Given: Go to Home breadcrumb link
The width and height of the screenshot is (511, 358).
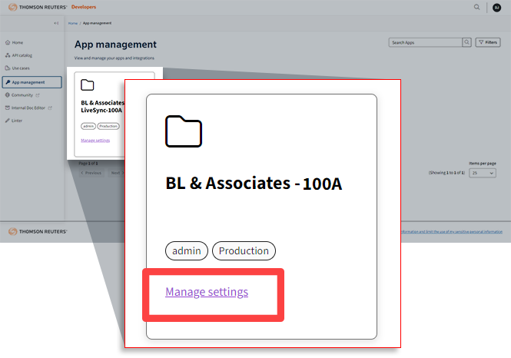Looking at the screenshot, I should point(73,23).
